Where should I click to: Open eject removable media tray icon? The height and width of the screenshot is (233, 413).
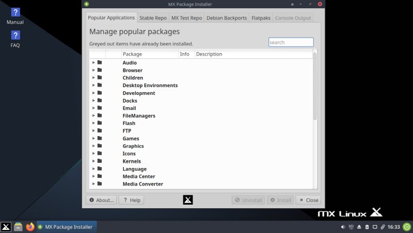[359, 227]
